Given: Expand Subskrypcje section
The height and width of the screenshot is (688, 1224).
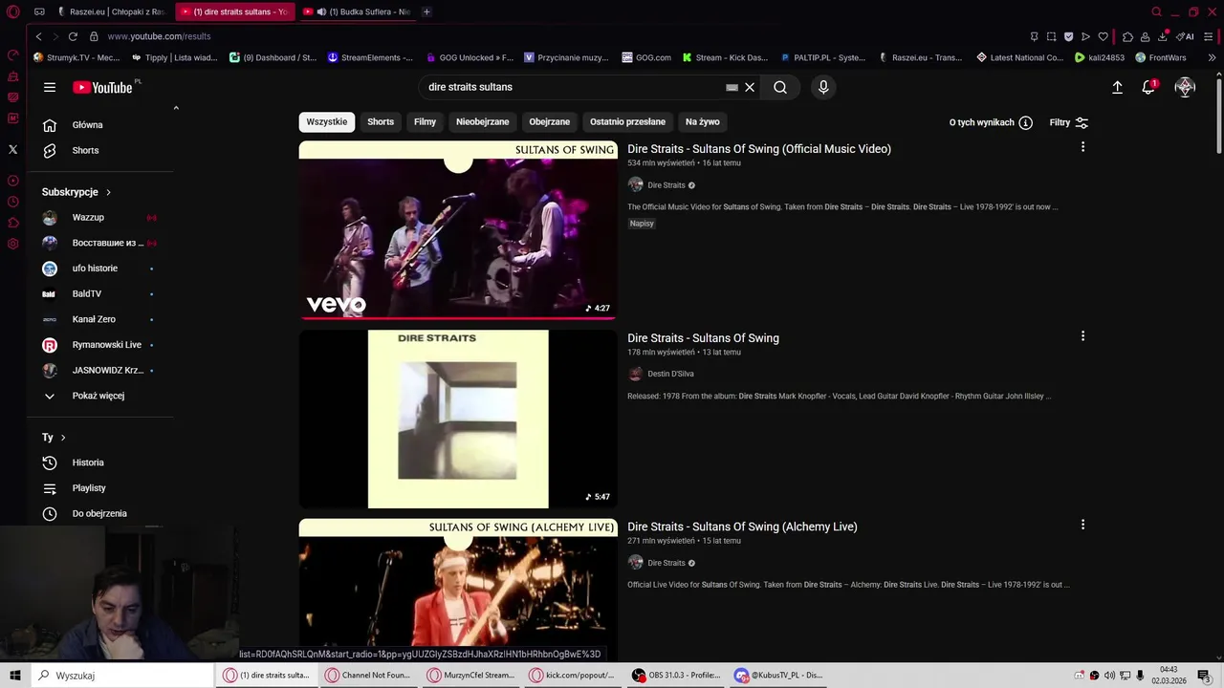Looking at the screenshot, I should [76, 192].
